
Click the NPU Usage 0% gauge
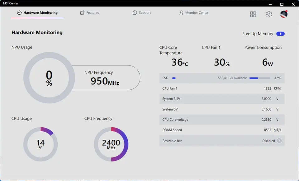click(x=49, y=78)
